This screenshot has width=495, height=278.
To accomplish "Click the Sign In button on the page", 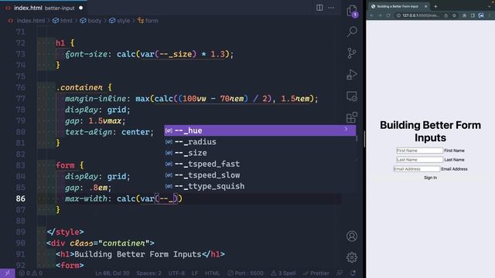I will click(x=430, y=178).
